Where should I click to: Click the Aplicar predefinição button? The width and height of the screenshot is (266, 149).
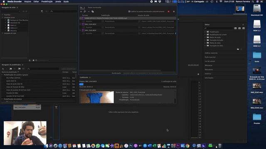point(69,69)
